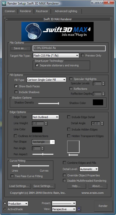Enable Include Shadows checkbox
This screenshot has width=116, height=215.
pos(16,92)
